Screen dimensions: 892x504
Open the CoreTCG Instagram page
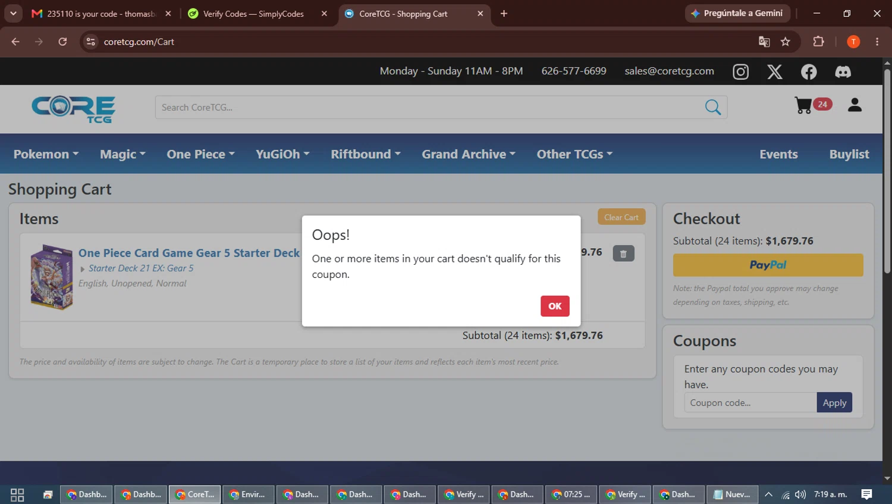coord(740,72)
